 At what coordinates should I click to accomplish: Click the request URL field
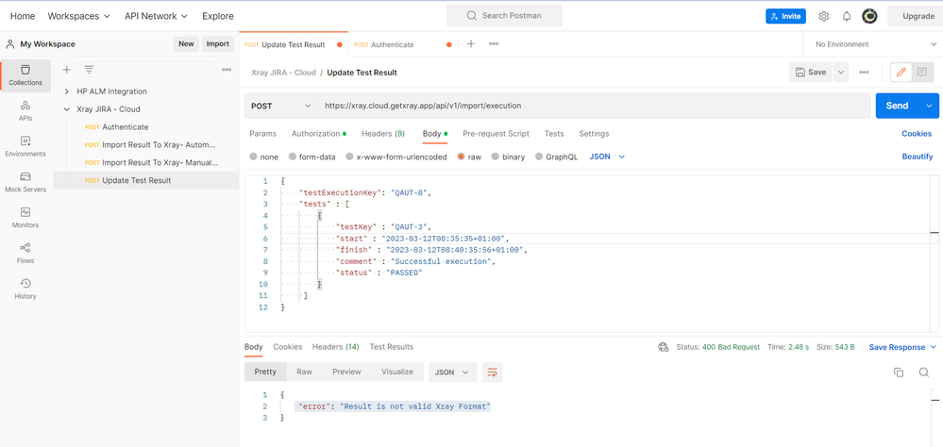(594, 106)
